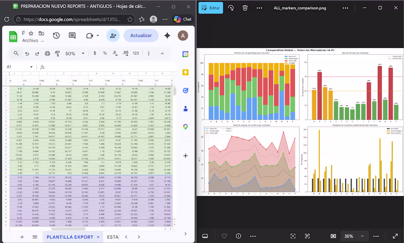Open Google Tasks side panel

point(185,91)
